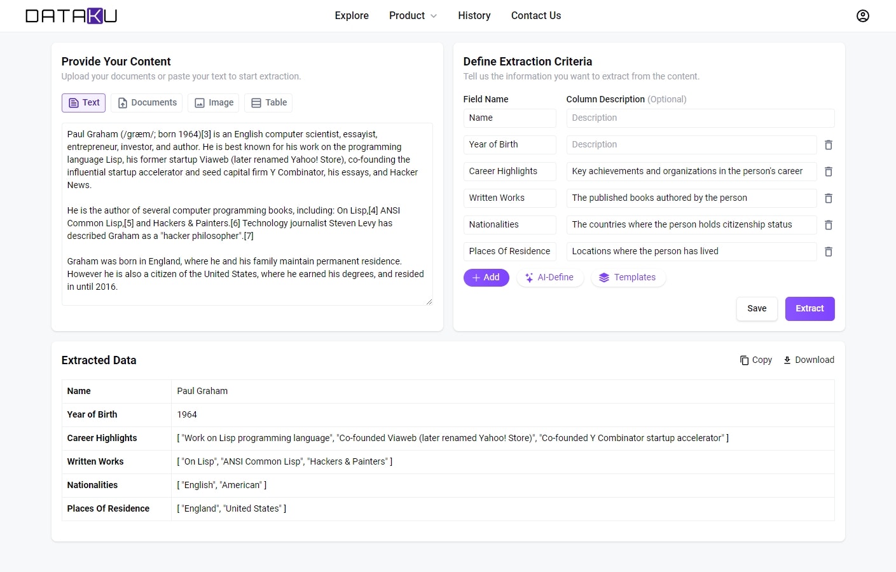This screenshot has width=896, height=572.
Task: Select the Image input tab
Action: pyautogui.click(x=213, y=103)
